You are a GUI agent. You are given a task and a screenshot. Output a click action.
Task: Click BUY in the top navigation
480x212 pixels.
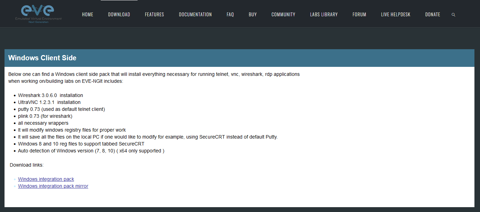coord(253,15)
